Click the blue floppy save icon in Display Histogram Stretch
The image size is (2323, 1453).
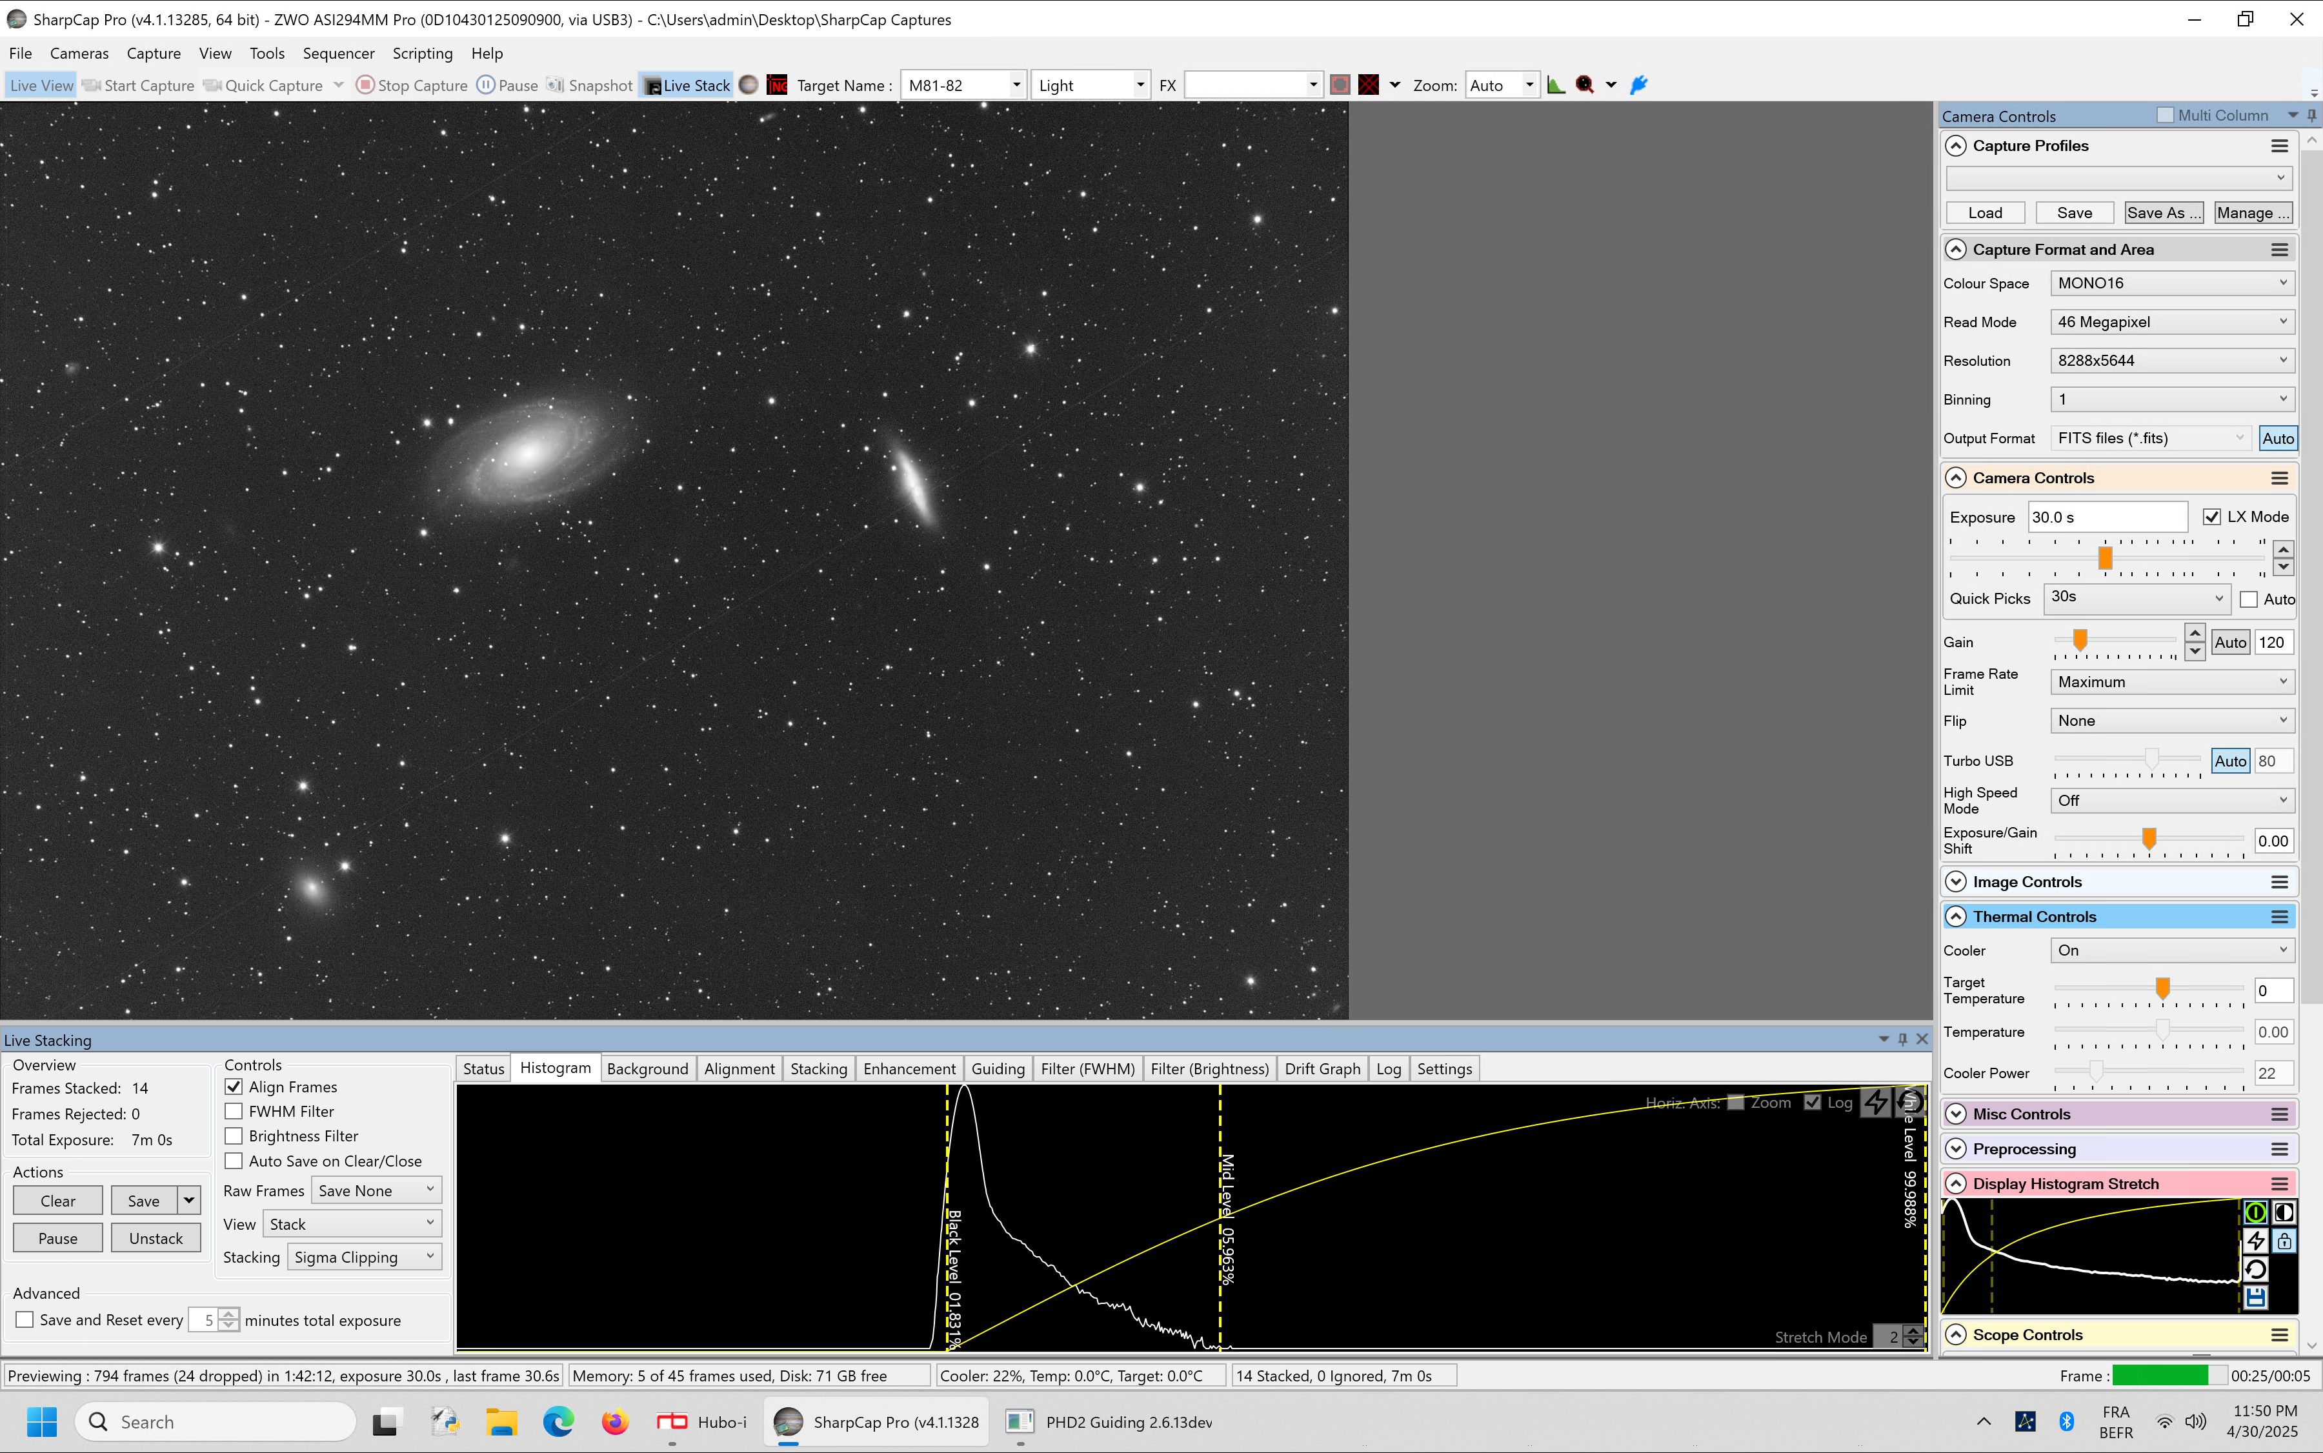click(x=2255, y=1298)
